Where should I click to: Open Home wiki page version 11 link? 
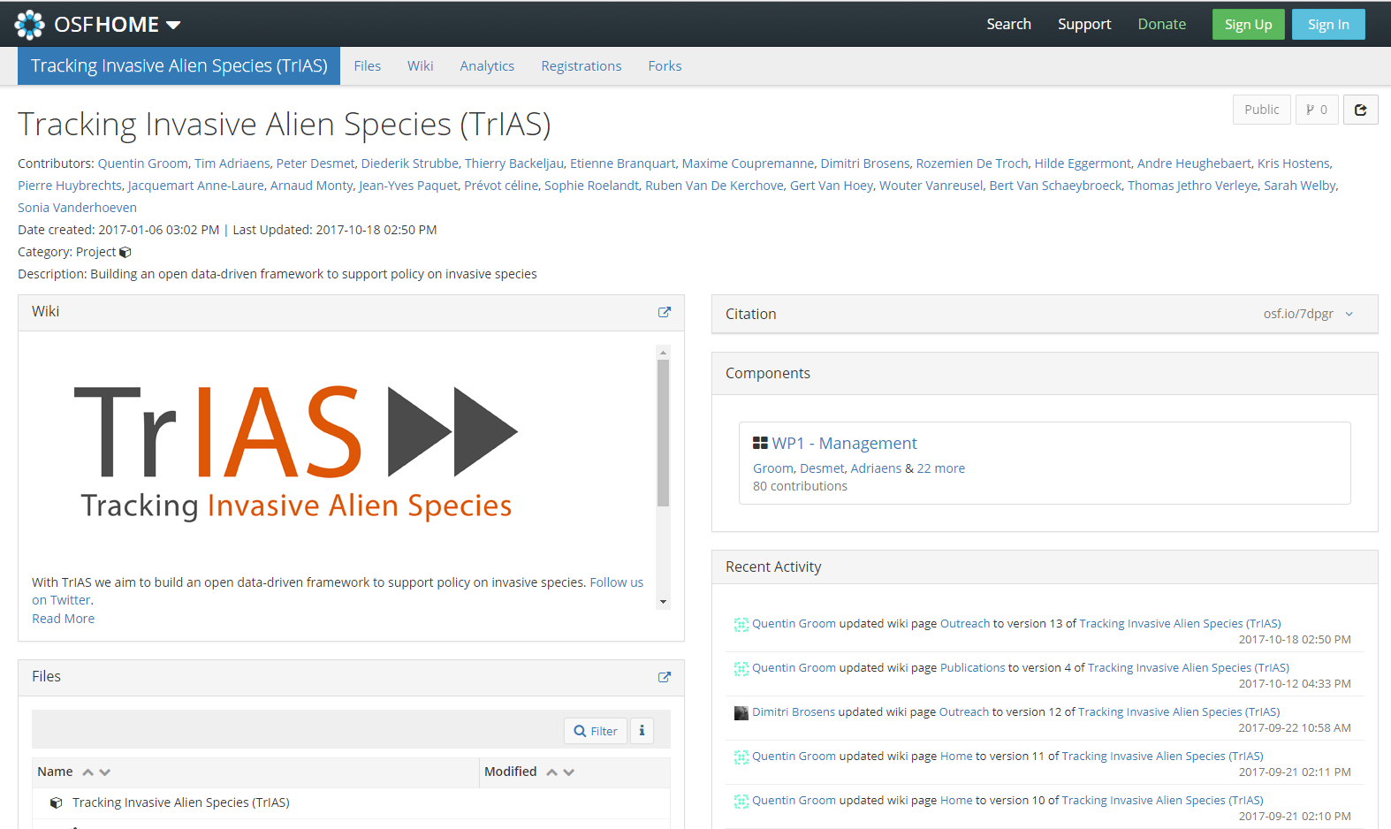pyautogui.click(x=956, y=757)
